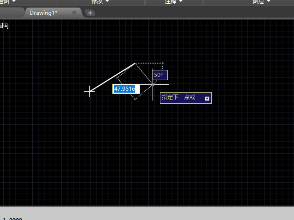Click the upper endpoint of the white line
The image size is (294, 220).
click(135, 63)
